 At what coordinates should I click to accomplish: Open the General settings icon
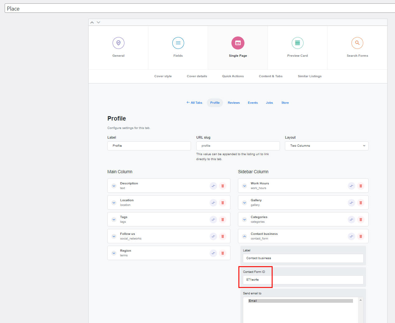click(x=118, y=43)
